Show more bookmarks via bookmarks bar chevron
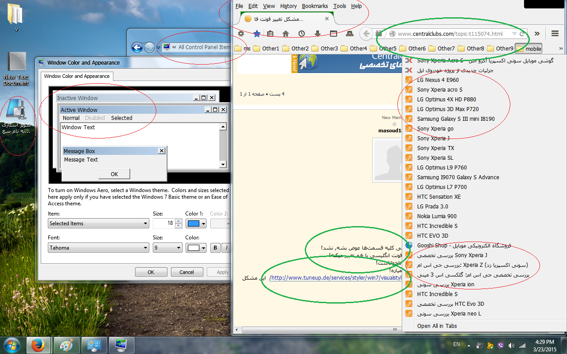Screen dimensions: 567x354 click(x=561, y=48)
